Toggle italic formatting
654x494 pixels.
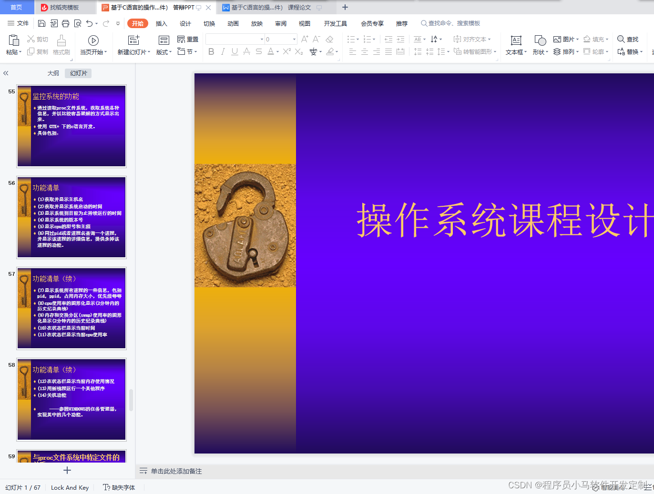(223, 52)
